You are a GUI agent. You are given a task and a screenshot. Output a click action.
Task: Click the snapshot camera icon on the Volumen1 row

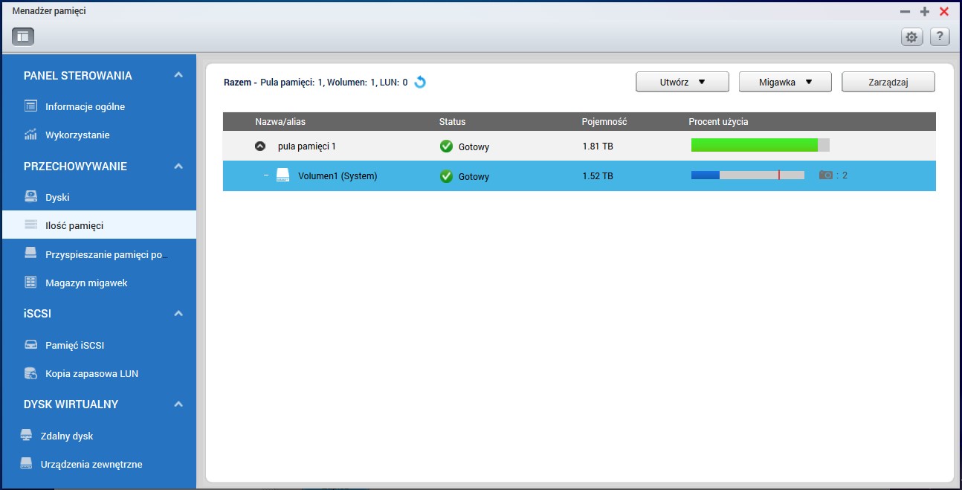826,175
